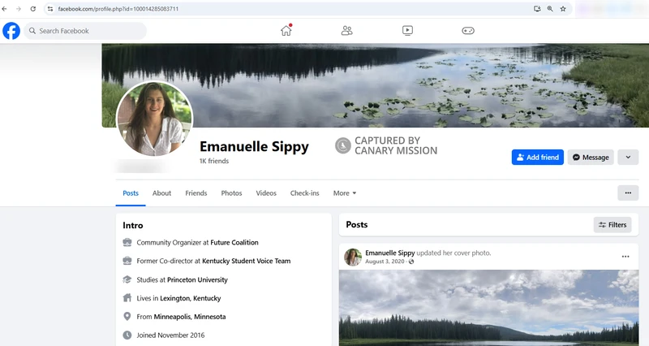Viewport: 649px width, 346px height.
Task: Switch to the About tab
Action: tap(162, 193)
